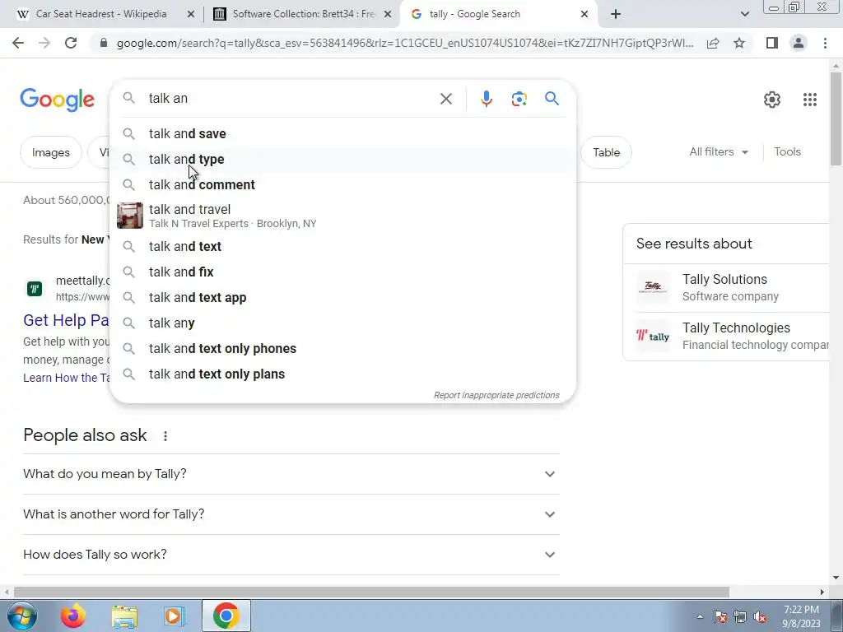Viewport: 843px width, 632px height.
Task: Open Action Center flag icon
Action: point(720,616)
